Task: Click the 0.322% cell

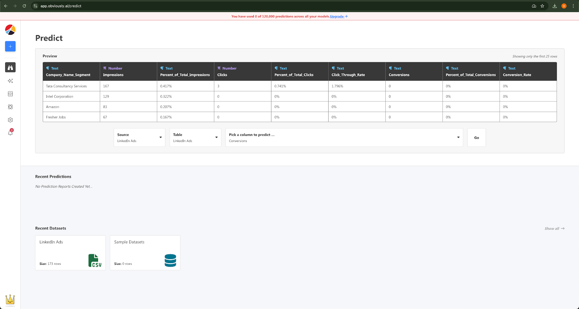Action: pos(186,97)
